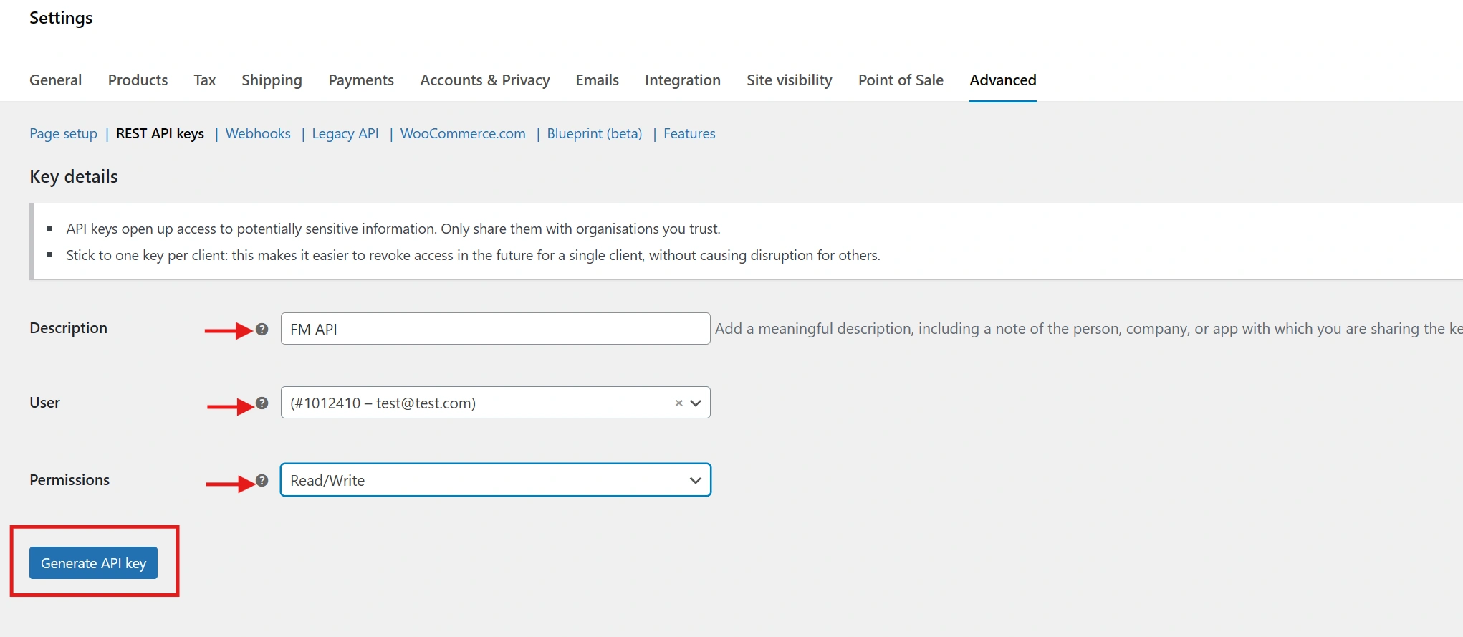The width and height of the screenshot is (1463, 637).
Task: Click the help icon next to User
Action: (x=262, y=403)
